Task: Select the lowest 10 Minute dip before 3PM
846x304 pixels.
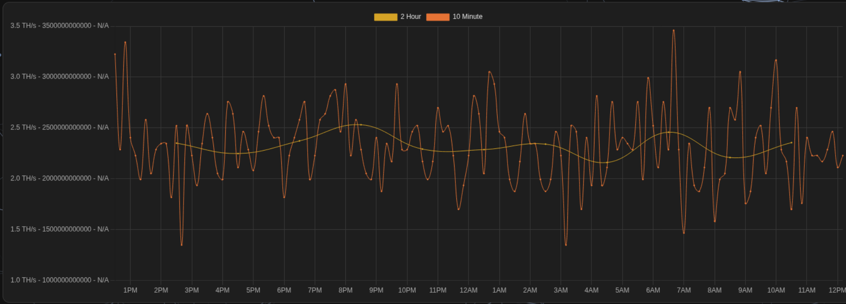Action: coord(182,245)
